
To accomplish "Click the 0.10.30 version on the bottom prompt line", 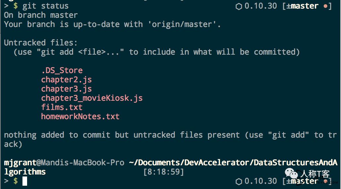I will click(x=261, y=181).
